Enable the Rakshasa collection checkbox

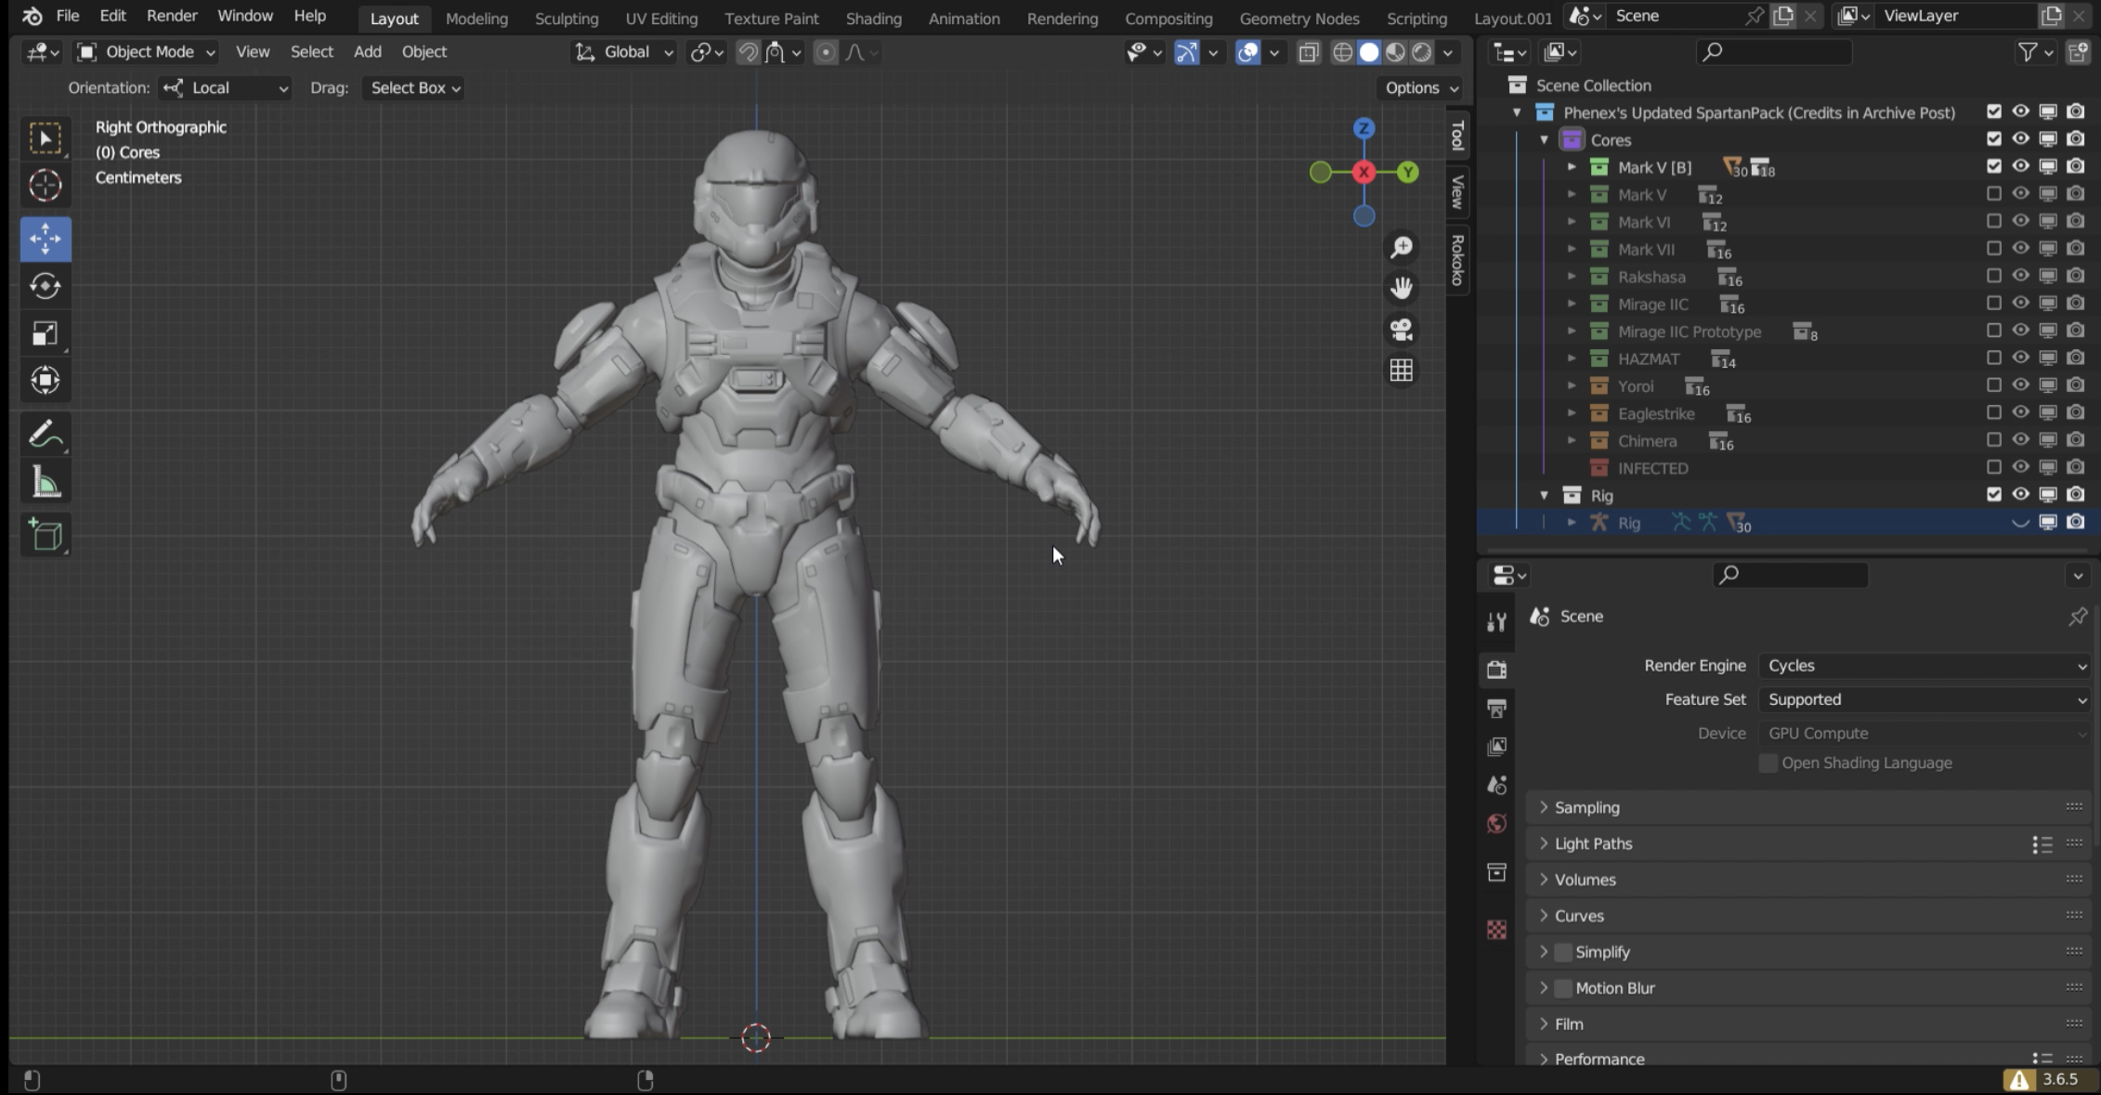pyautogui.click(x=1993, y=276)
